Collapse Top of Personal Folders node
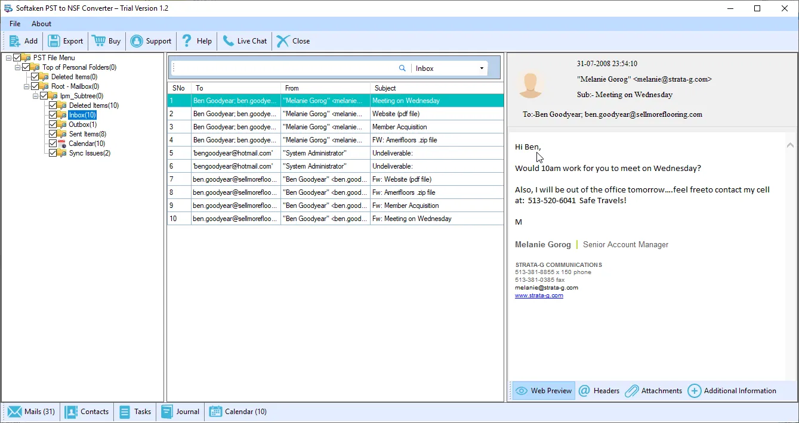 pos(17,67)
